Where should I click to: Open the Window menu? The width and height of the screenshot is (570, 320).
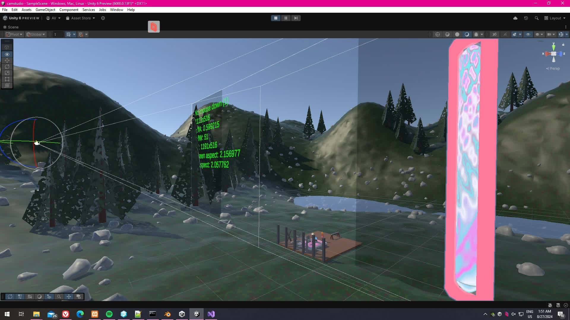pyautogui.click(x=116, y=10)
